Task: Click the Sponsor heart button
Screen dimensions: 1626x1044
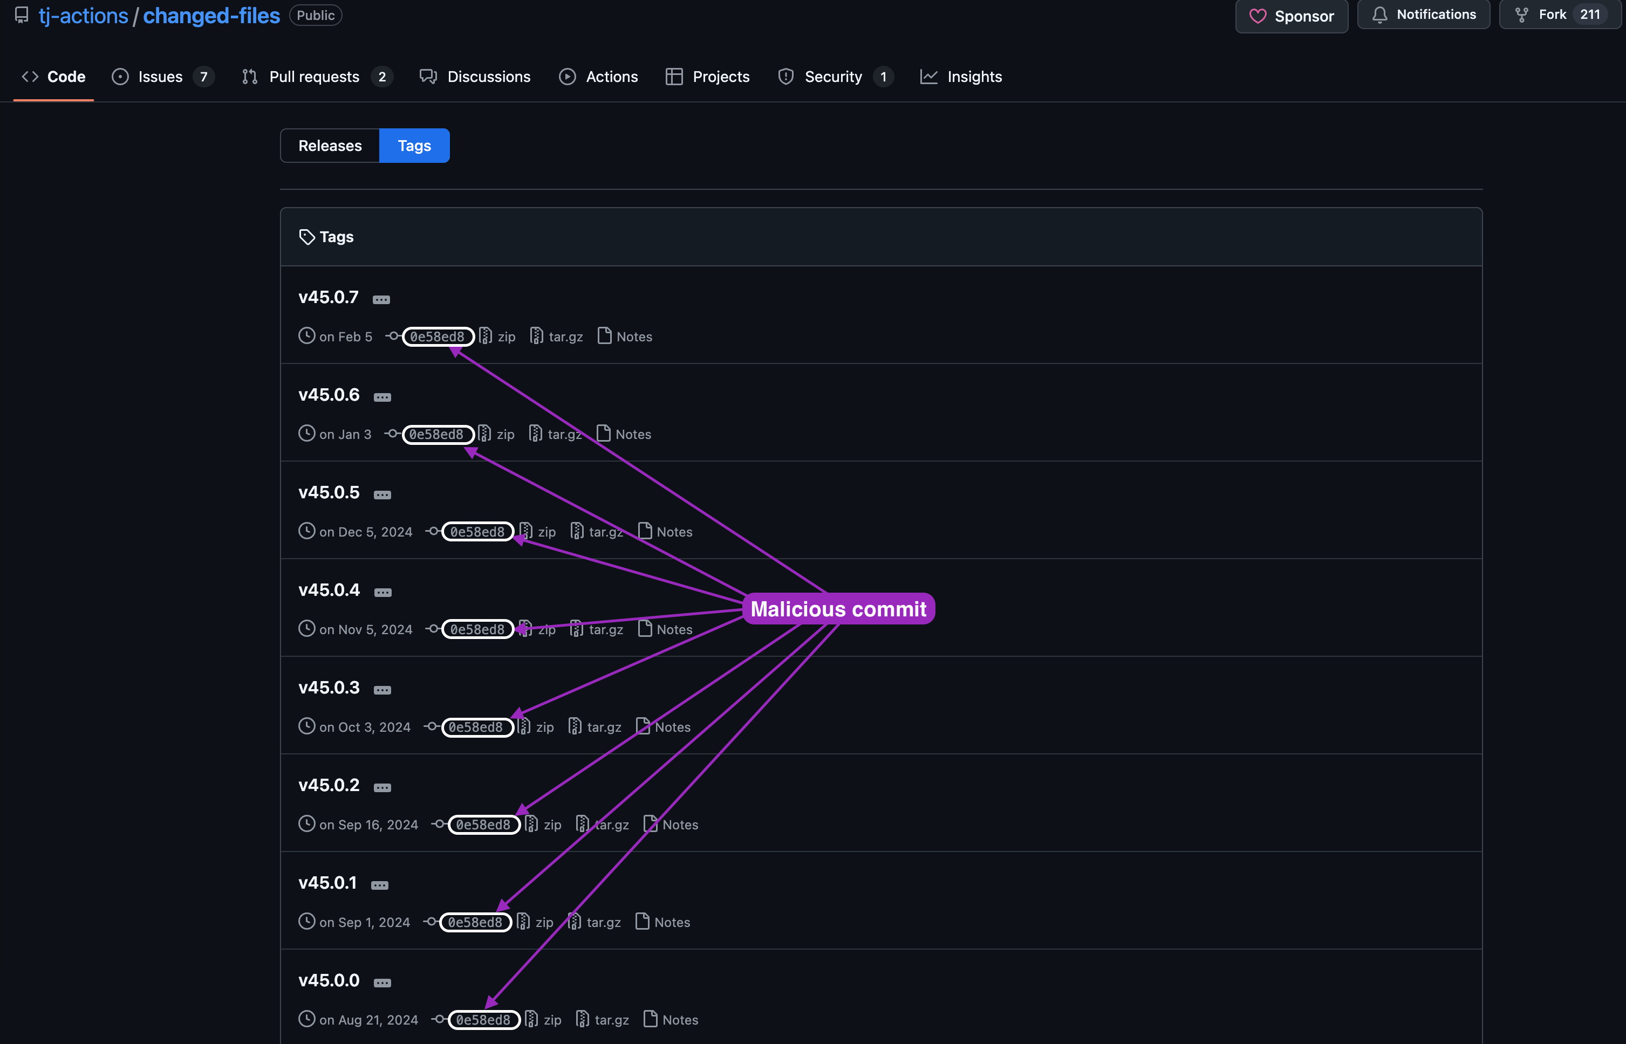Action: [x=1291, y=16]
